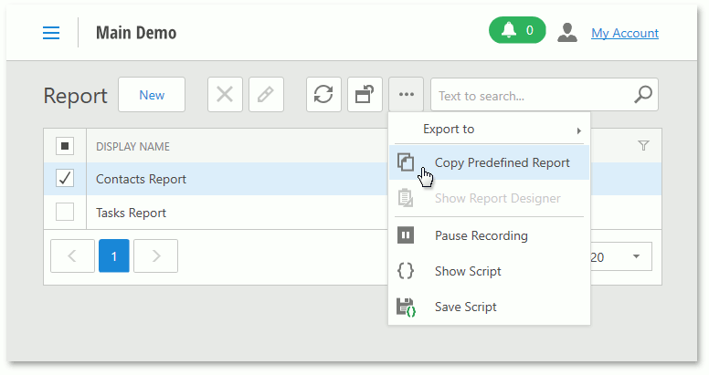Select Copy Predefined Report menu item
This screenshot has height=375, width=709.
(502, 163)
